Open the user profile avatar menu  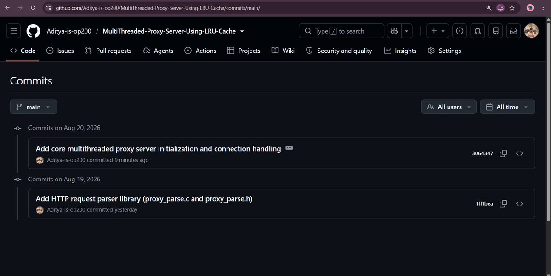(531, 31)
